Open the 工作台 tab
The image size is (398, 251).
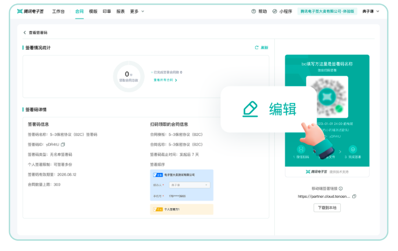[58, 12]
